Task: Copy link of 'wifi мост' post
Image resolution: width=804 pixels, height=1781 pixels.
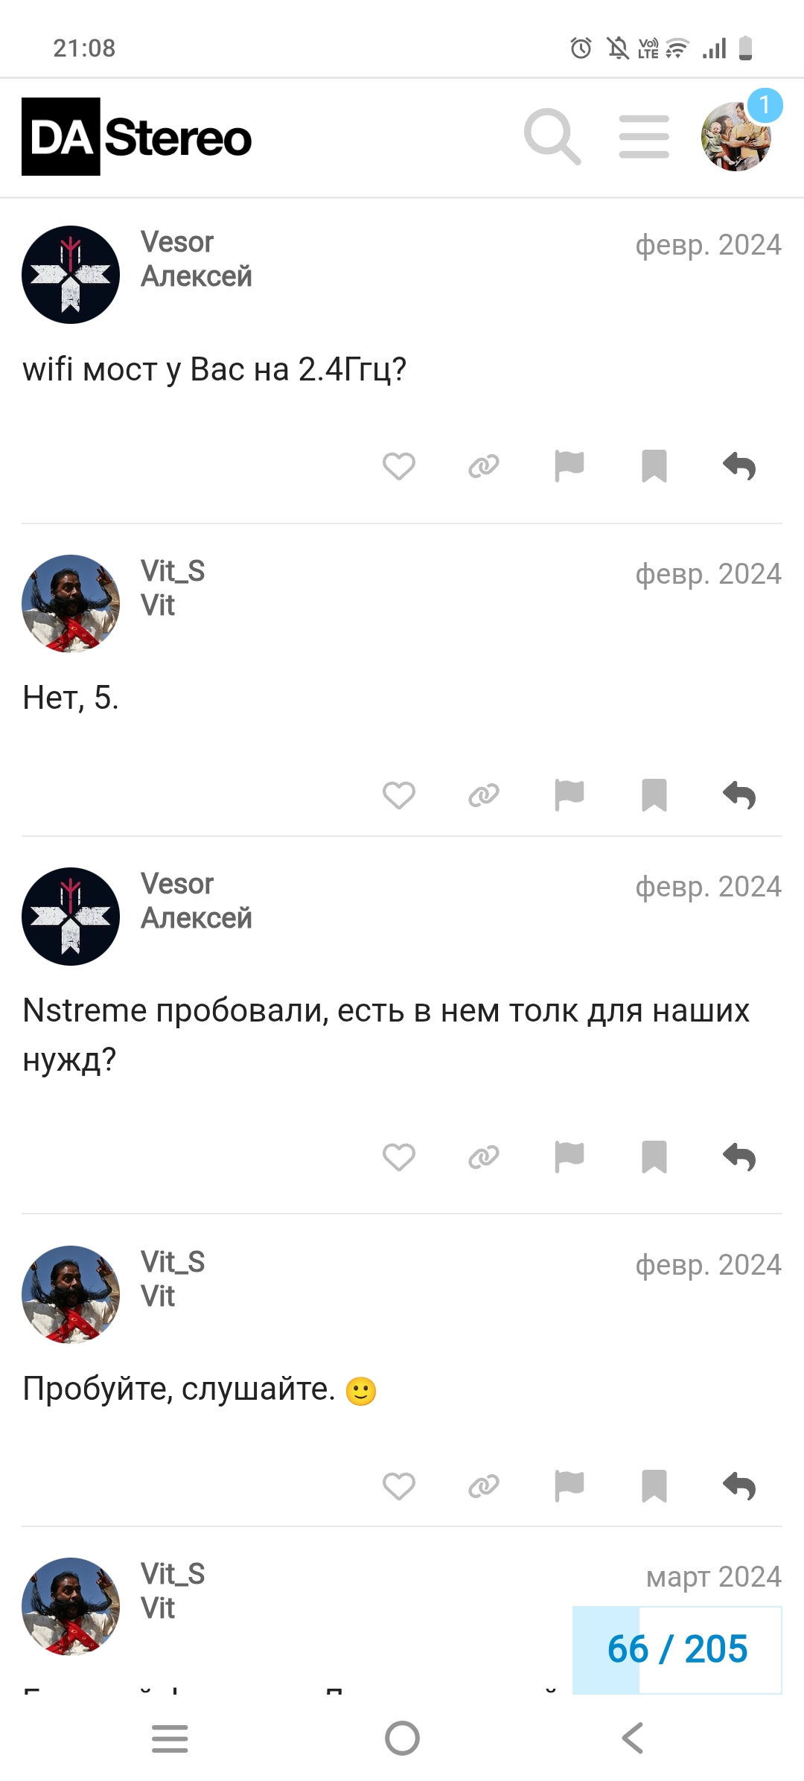Action: coord(484,467)
